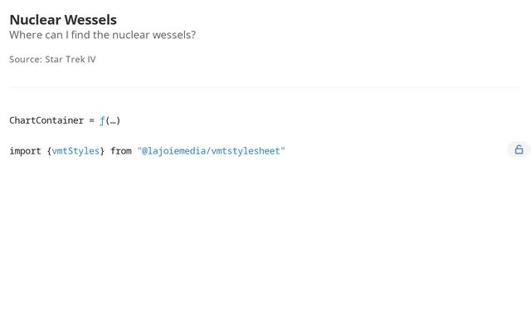Image resolution: width=531 pixels, height=332 pixels.
Task: Click the subtitle asking about nuclear wessels
Action: pos(102,35)
